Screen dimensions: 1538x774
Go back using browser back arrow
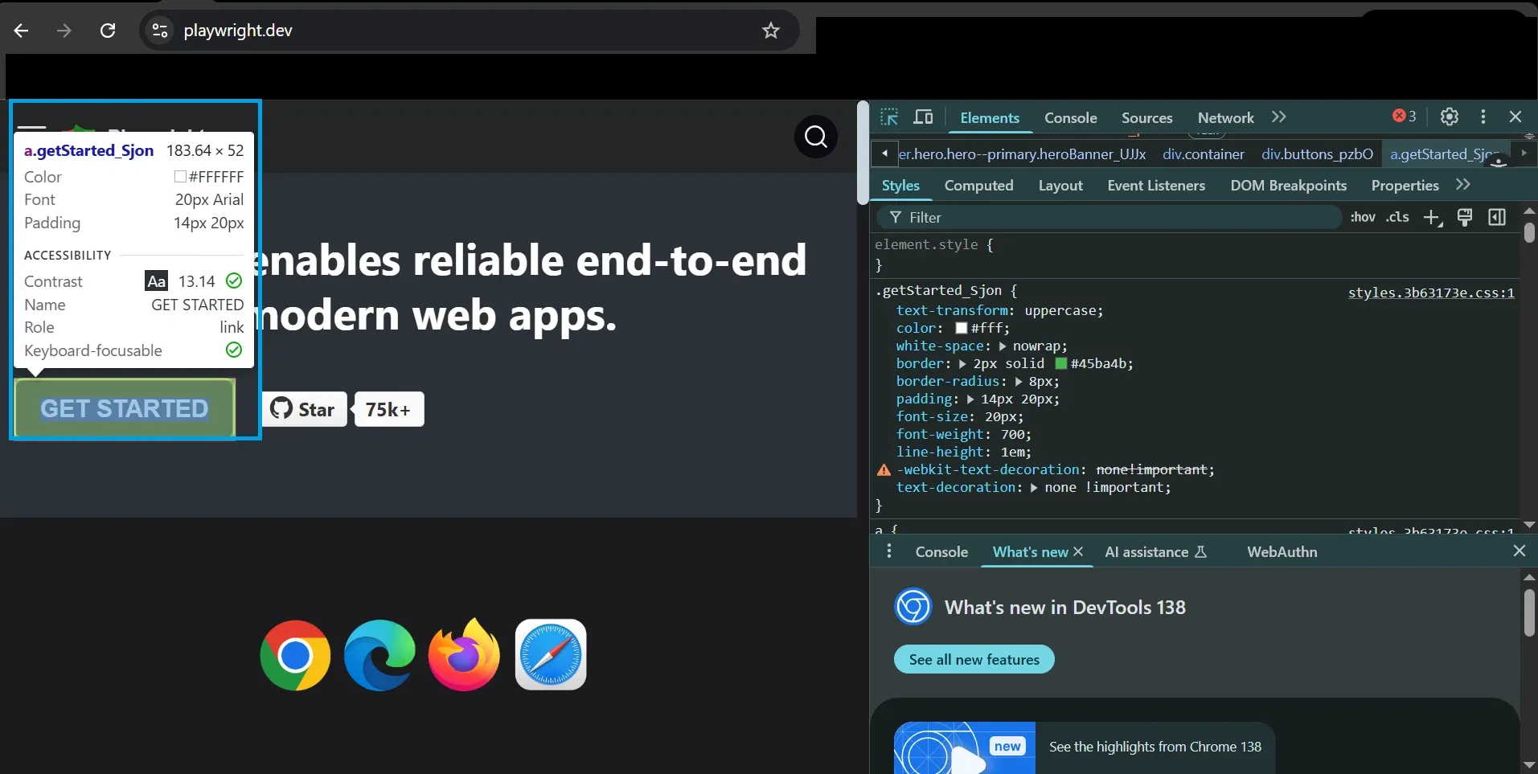click(x=22, y=31)
